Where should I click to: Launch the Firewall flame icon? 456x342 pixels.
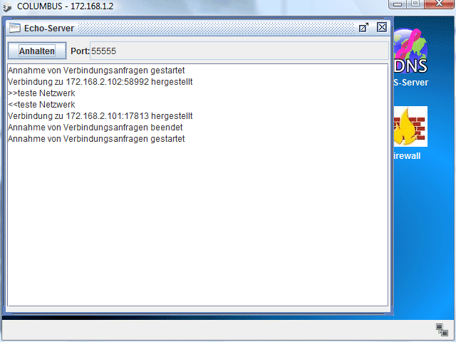coord(410,127)
